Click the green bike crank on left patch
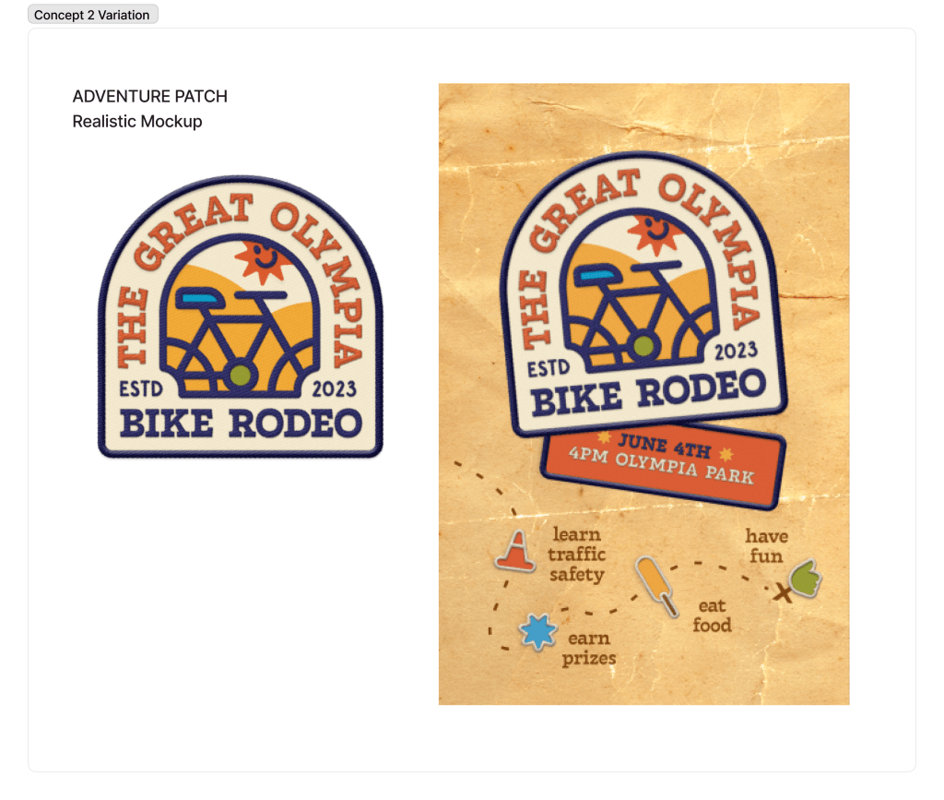 (x=241, y=375)
